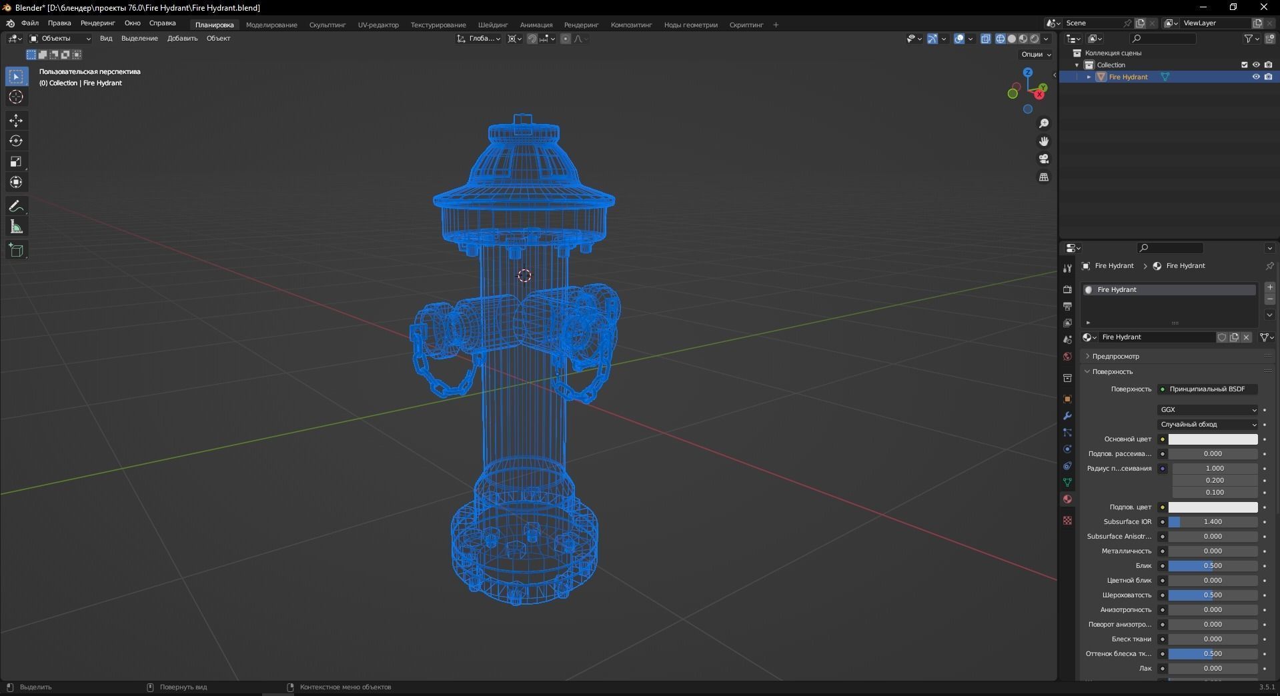Viewport: 1280px width, 696px height.
Task: Click Подпов. цвет subsurface color swatch
Action: 1213,507
